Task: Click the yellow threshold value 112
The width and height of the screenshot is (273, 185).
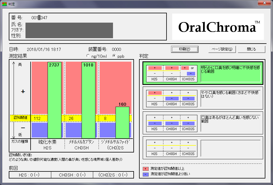Action: click(37, 118)
